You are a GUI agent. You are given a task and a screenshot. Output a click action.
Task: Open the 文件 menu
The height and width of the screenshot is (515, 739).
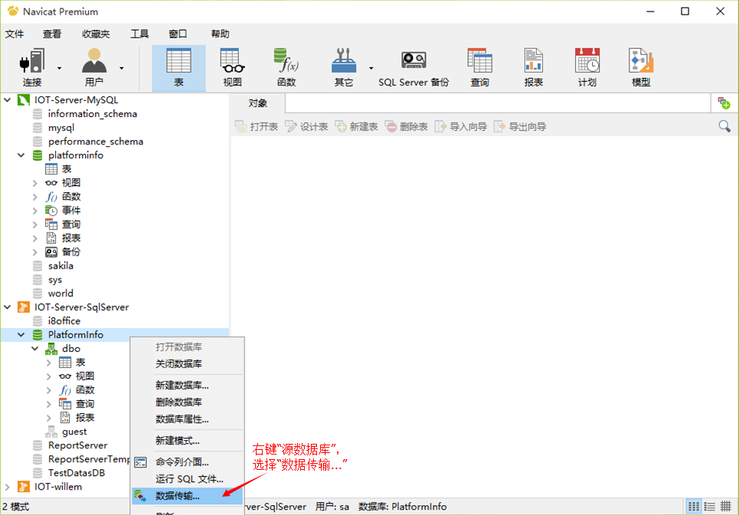15,34
